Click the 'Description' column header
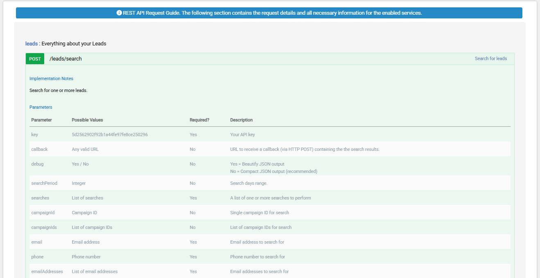The height and width of the screenshot is (278, 540). tap(241, 120)
